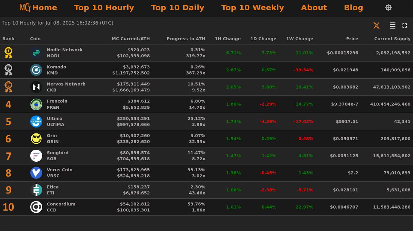413x231 pixels.
Task: Select the Verus Coin icon
Action: [35, 173]
